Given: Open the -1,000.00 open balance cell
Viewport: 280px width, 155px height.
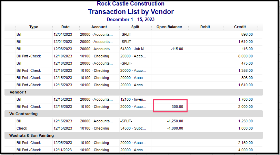Looking at the screenshot, I should tap(175, 128).
